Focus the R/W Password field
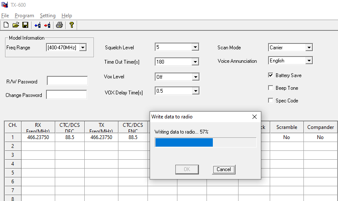The height and width of the screenshot is (201, 338). [67, 81]
